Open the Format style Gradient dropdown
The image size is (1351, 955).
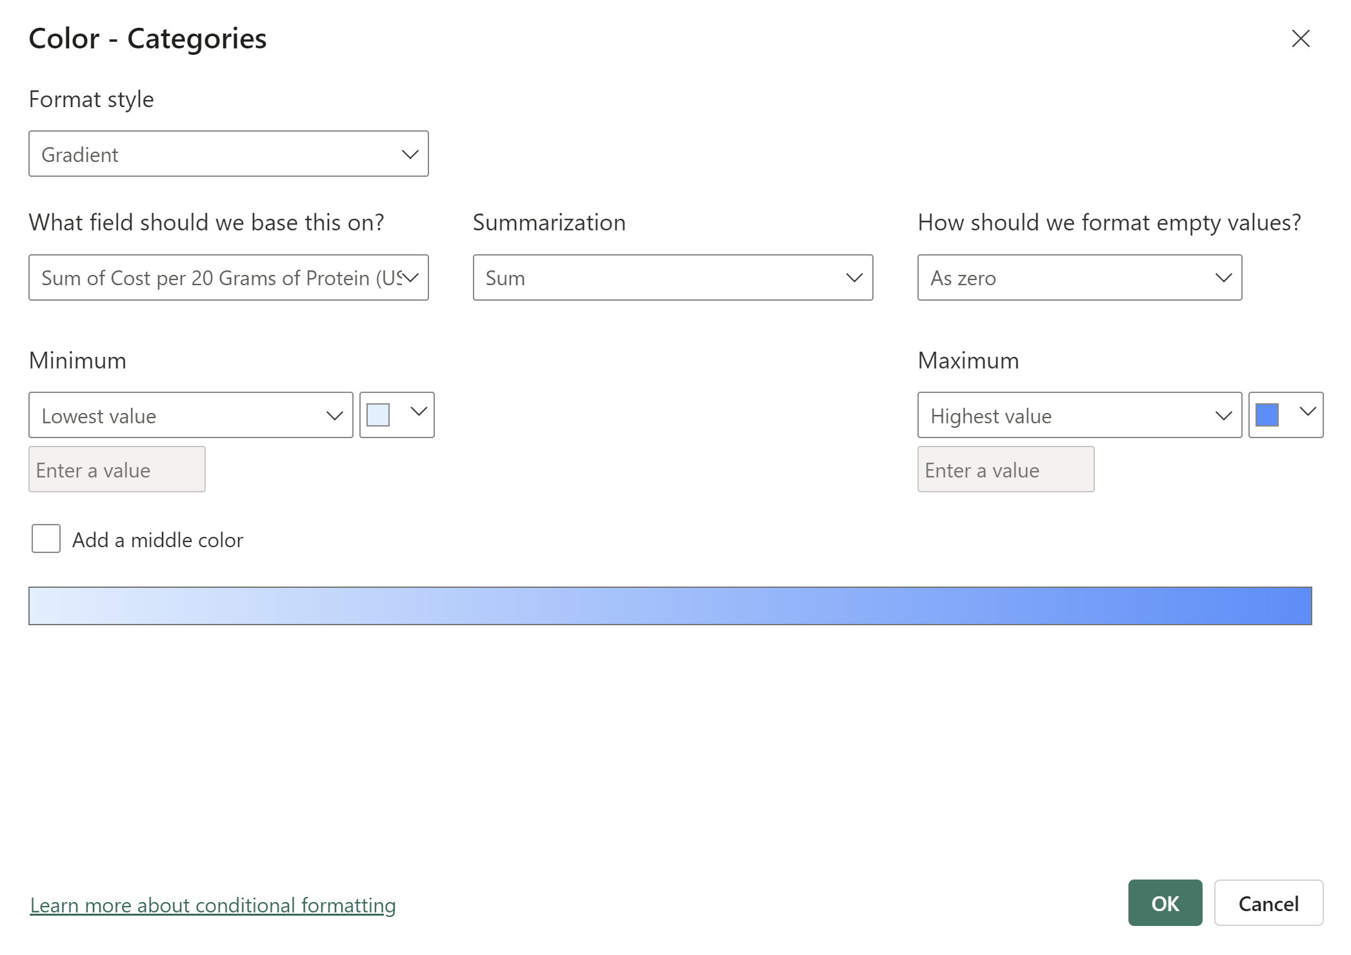coord(228,154)
